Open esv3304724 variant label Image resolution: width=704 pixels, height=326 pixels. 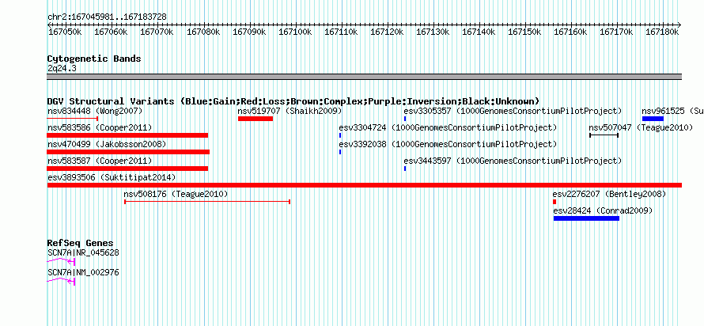click(448, 128)
